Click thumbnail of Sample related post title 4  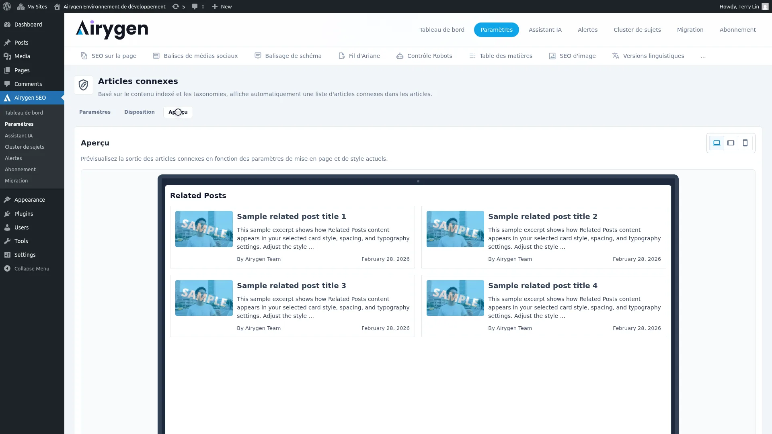455,298
